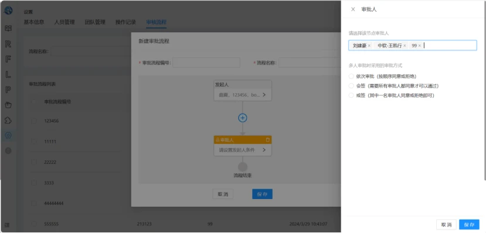This screenshot has height=233, width=486.
Task: Click the 213123 cell in table
Action: [144, 224]
